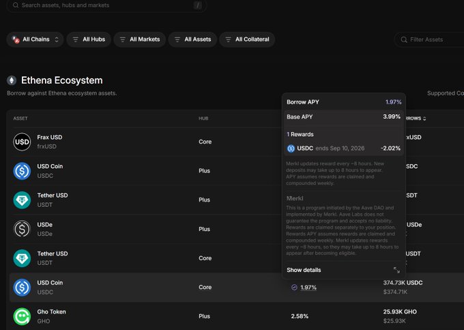Select the Frax USD row name

50,137
